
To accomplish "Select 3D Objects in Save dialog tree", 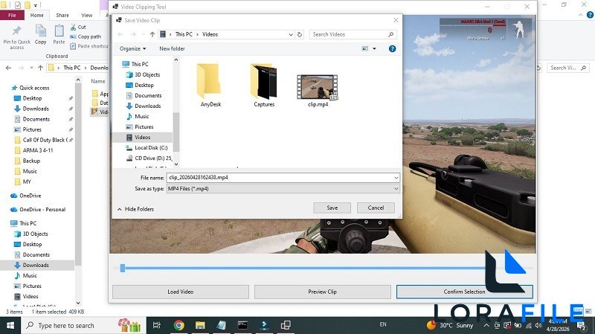I will point(147,75).
